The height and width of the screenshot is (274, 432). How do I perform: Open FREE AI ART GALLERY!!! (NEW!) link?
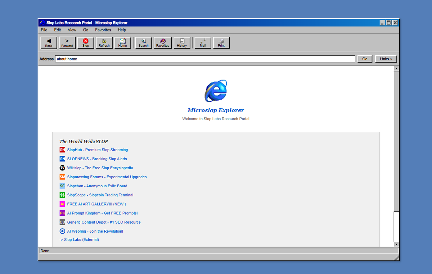click(x=96, y=204)
